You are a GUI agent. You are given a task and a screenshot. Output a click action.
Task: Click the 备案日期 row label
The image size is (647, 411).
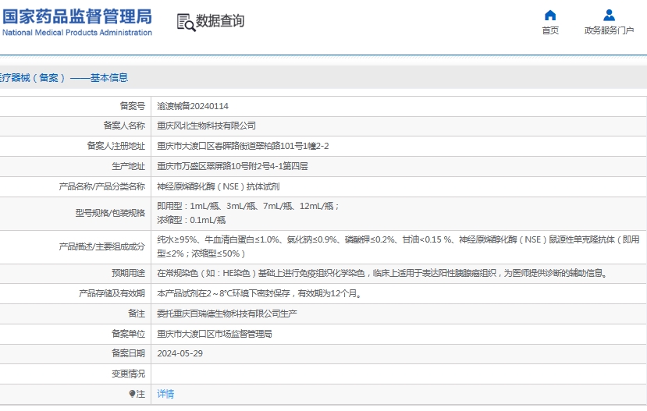128,354
